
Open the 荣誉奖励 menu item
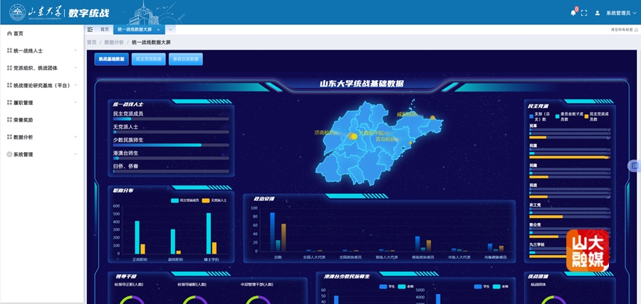pyautogui.click(x=23, y=120)
